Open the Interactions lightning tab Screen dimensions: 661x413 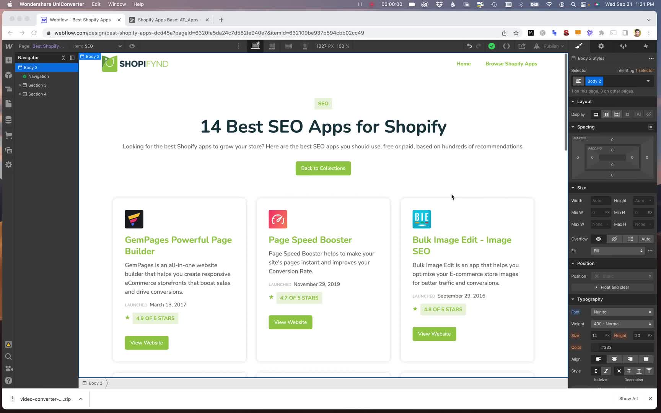tap(646, 46)
